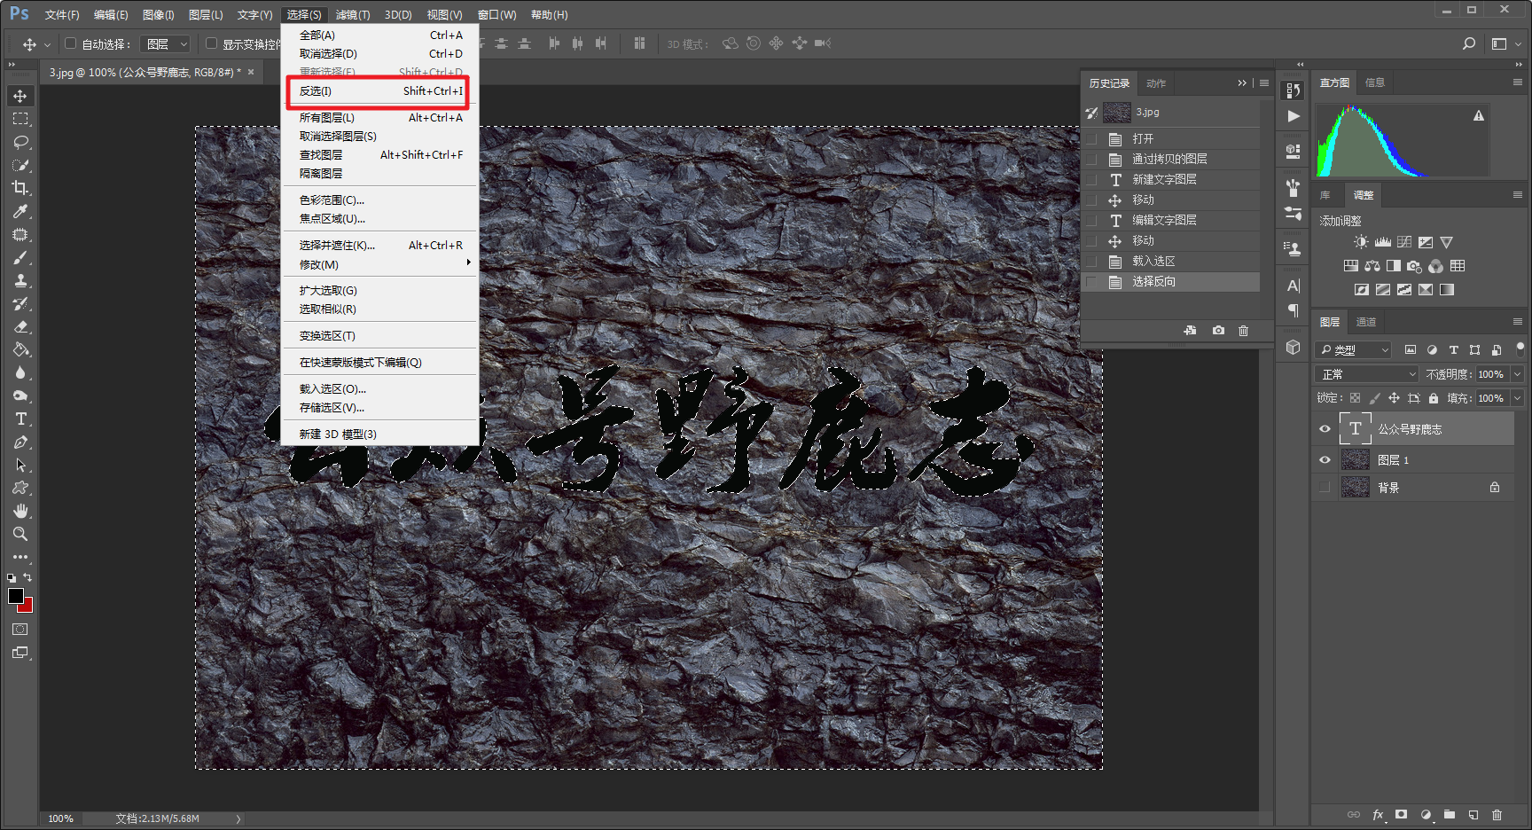Toggle Show Transform Controls checkbox

tap(211, 43)
